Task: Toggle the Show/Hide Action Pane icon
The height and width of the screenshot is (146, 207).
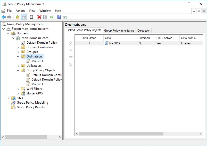Action: (65, 17)
